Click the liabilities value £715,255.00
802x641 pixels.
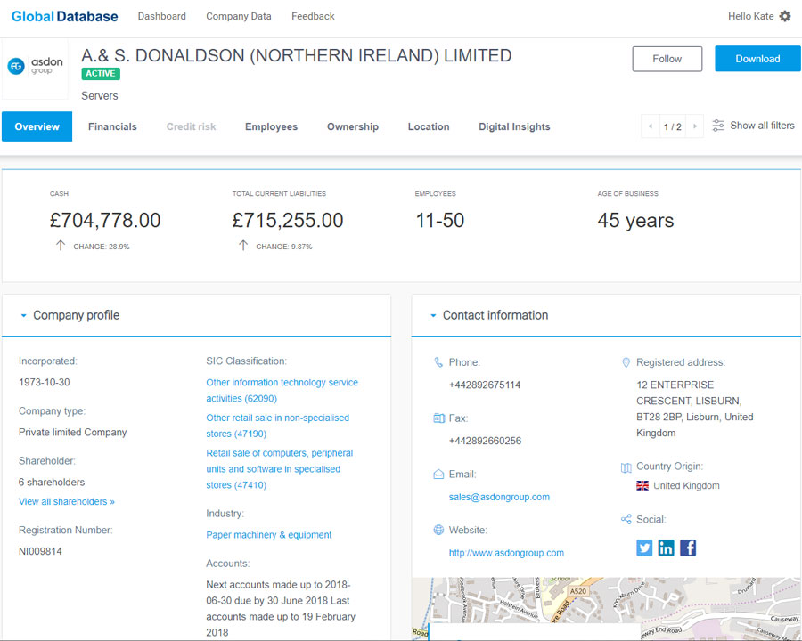coord(288,220)
